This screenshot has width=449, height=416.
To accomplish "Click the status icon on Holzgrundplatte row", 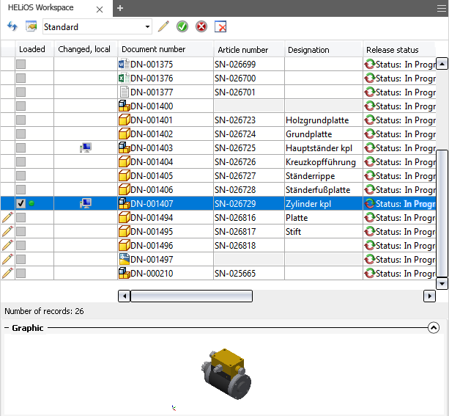I will [370, 120].
